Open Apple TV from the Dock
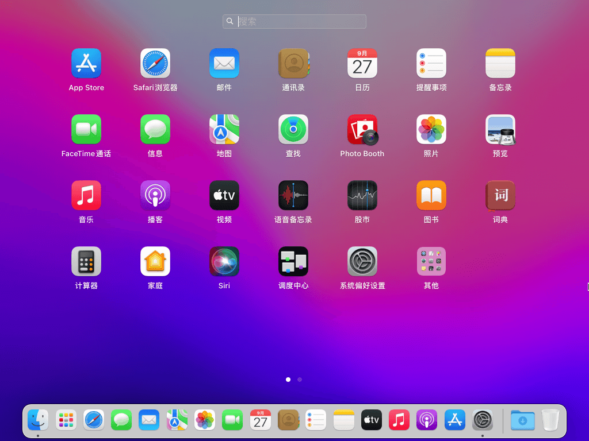This screenshot has height=441, width=589. [372, 420]
